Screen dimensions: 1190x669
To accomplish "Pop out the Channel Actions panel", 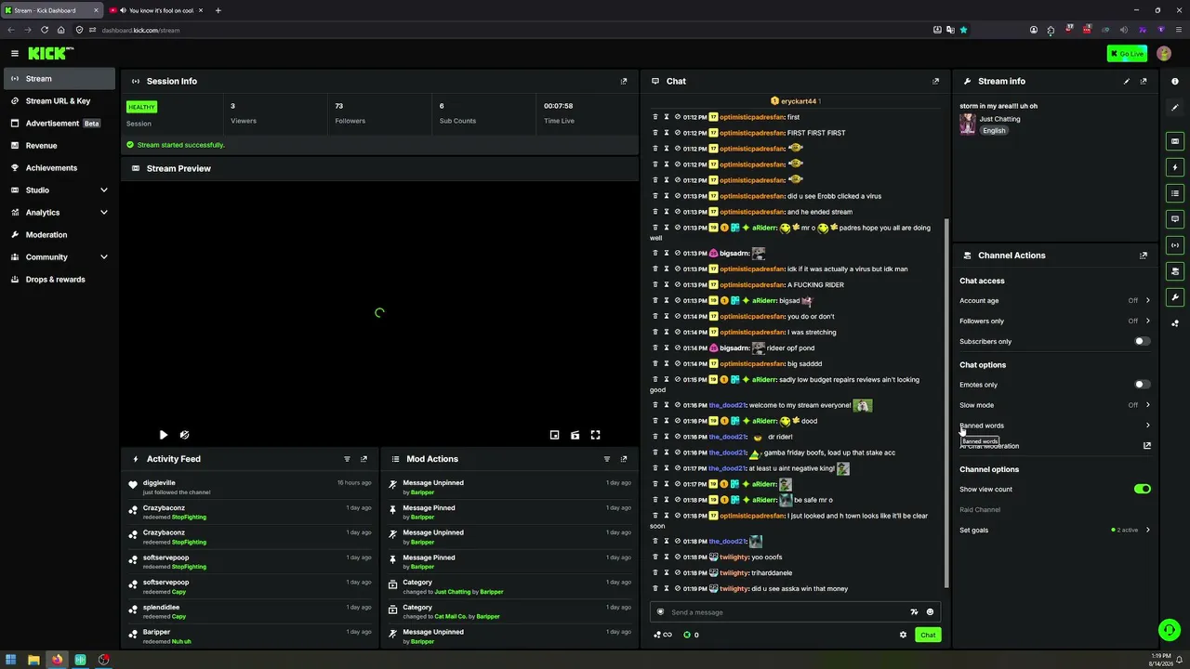I will pos(1144,256).
